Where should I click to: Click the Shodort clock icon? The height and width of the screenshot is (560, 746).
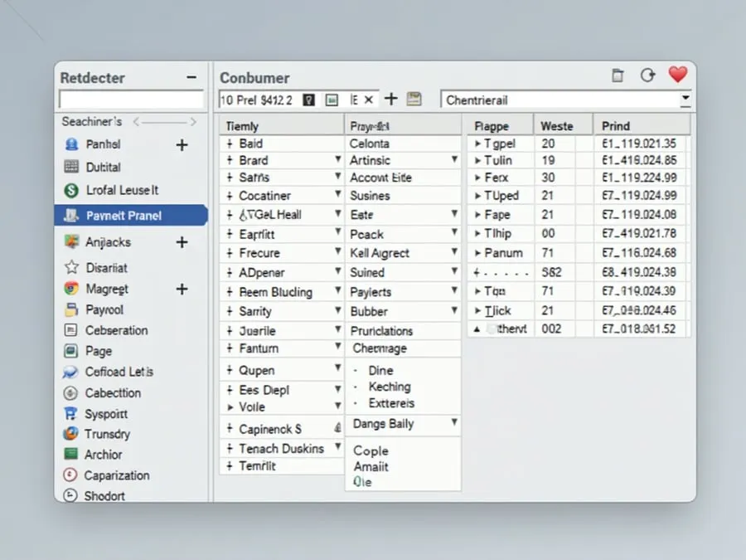pos(70,495)
